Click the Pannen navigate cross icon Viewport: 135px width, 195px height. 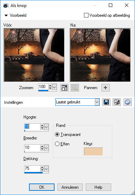pos(106,88)
